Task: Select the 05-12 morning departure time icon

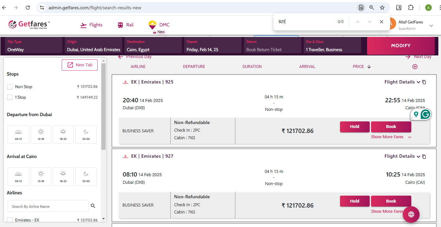Action: (18, 134)
